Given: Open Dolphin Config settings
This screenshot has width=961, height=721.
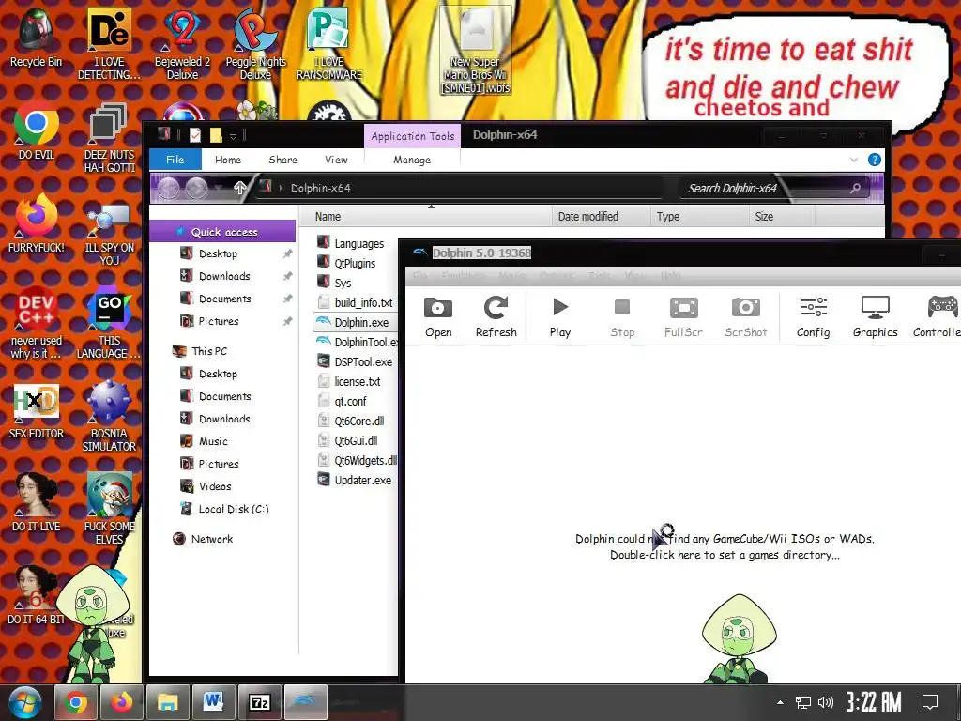Looking at the screenshot, I should (814, 317).
